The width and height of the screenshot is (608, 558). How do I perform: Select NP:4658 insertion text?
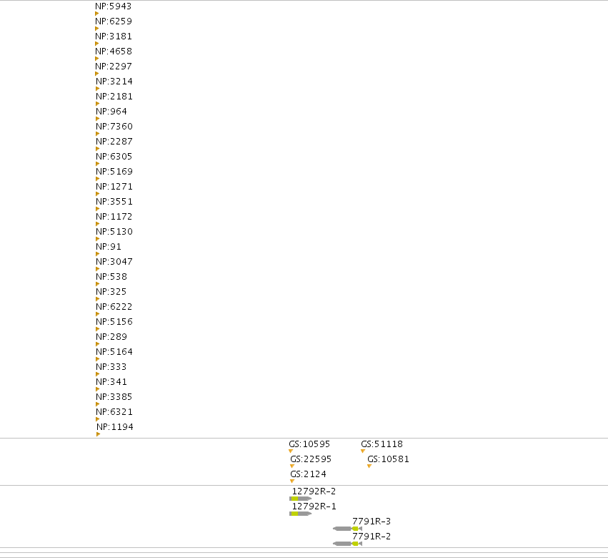pyautogui.click(x=113, y=52)
